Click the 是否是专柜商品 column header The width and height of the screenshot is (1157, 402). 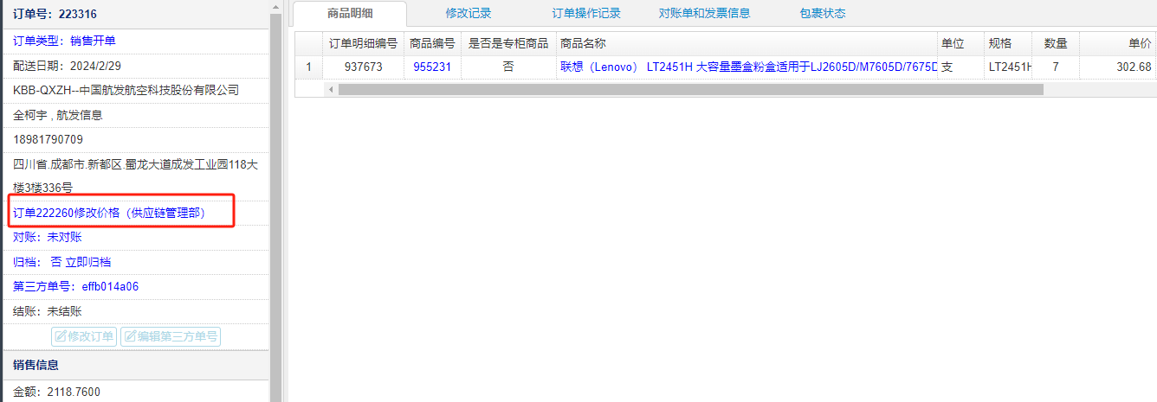[508, 43]
